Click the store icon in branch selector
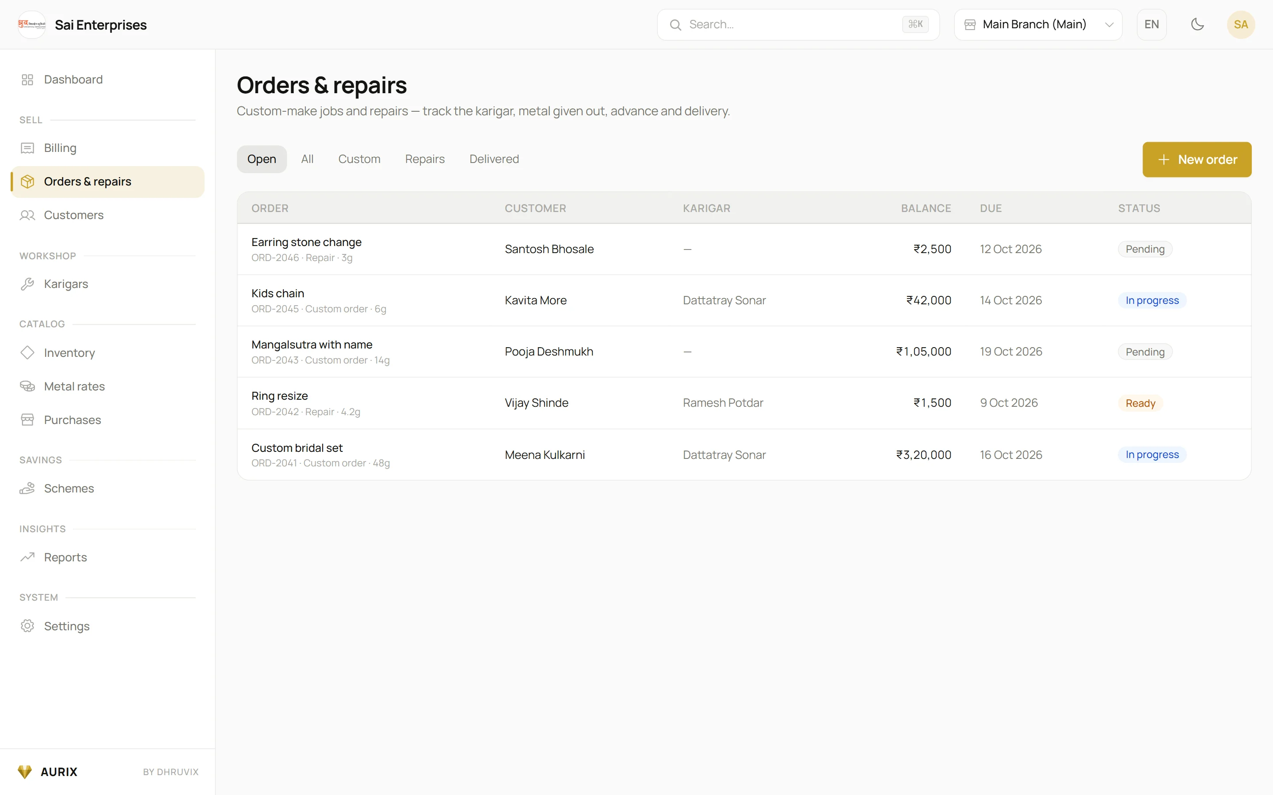The image size is (1273, 795). (x=970, y=25)
